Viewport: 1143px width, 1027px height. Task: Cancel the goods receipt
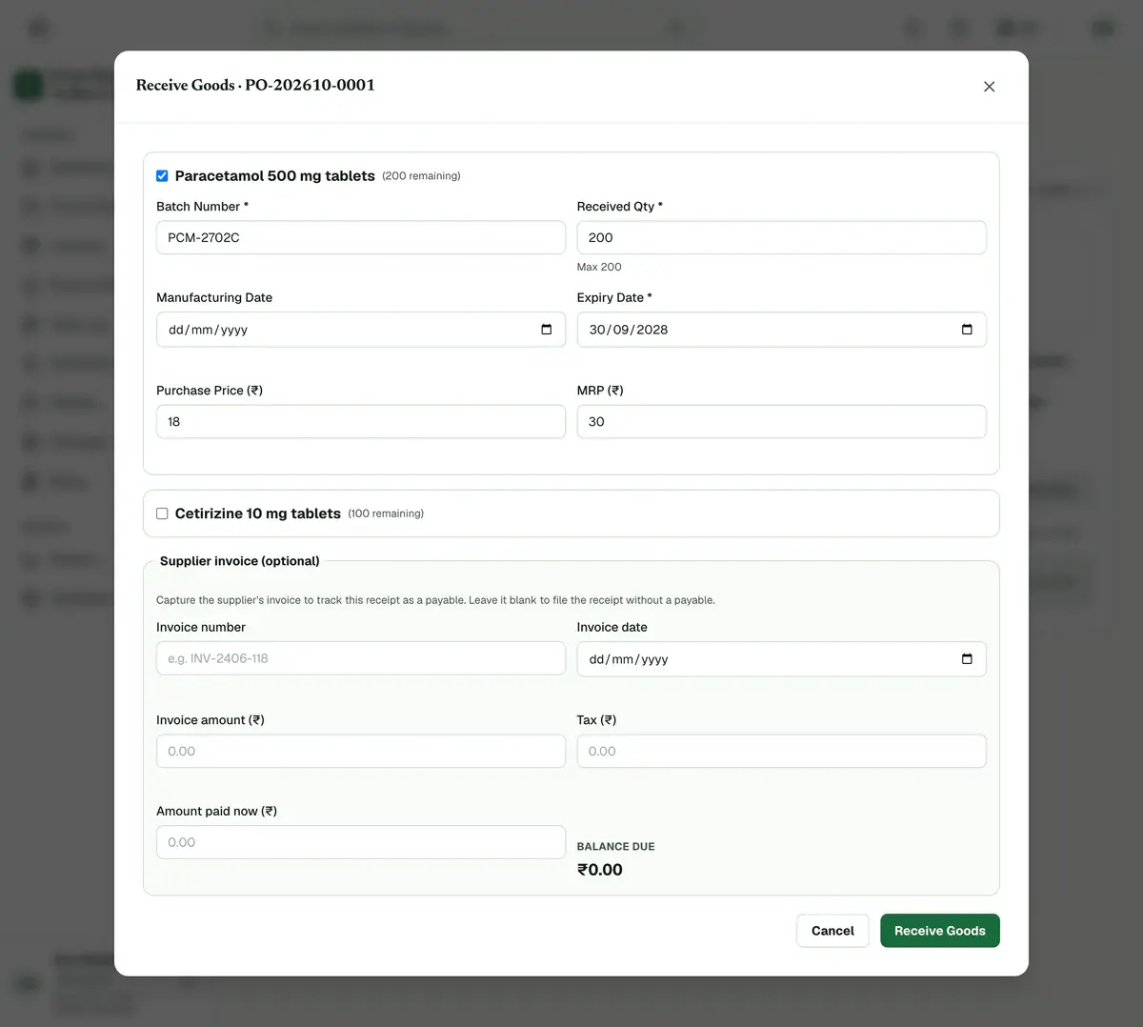click(x=832, y=931)
